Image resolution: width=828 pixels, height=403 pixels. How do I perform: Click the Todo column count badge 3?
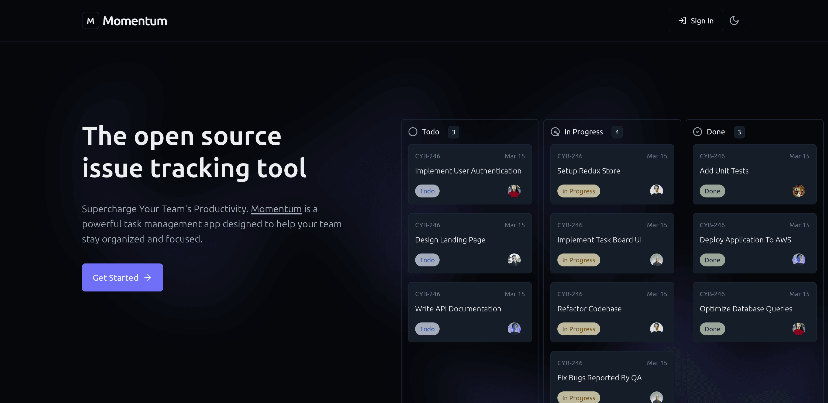[454, 132]
